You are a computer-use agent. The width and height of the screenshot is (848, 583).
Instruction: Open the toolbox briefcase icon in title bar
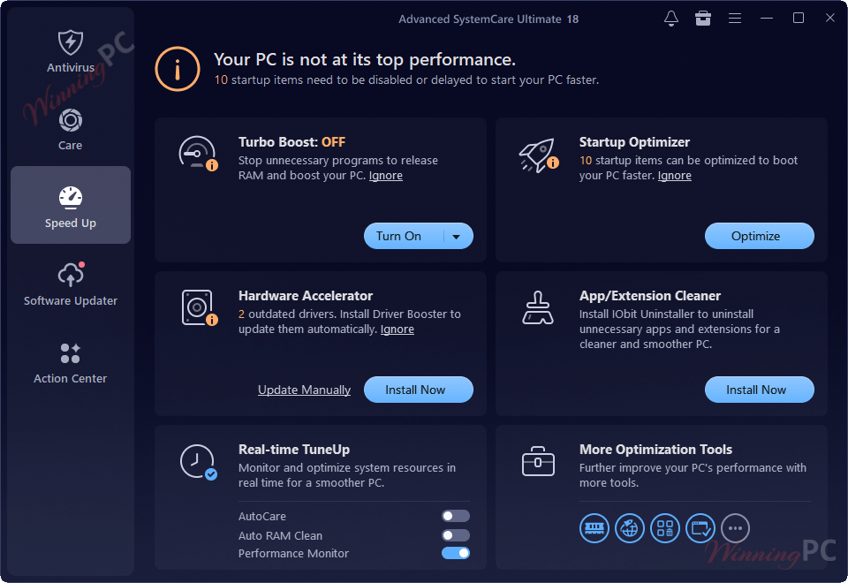click(703, 19)
